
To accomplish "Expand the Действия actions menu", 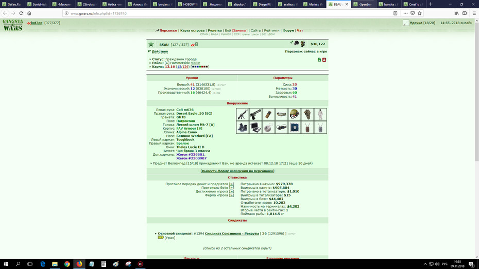I will [x=160, y=51].
